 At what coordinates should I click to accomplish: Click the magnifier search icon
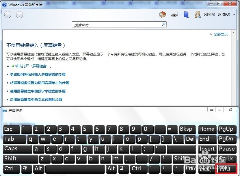point(163,24)
